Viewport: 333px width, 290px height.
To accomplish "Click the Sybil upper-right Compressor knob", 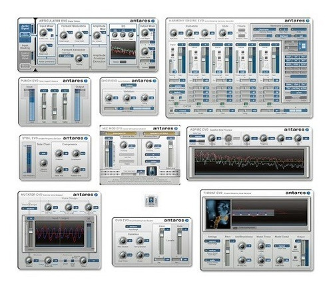I will (x=76, y=153).
